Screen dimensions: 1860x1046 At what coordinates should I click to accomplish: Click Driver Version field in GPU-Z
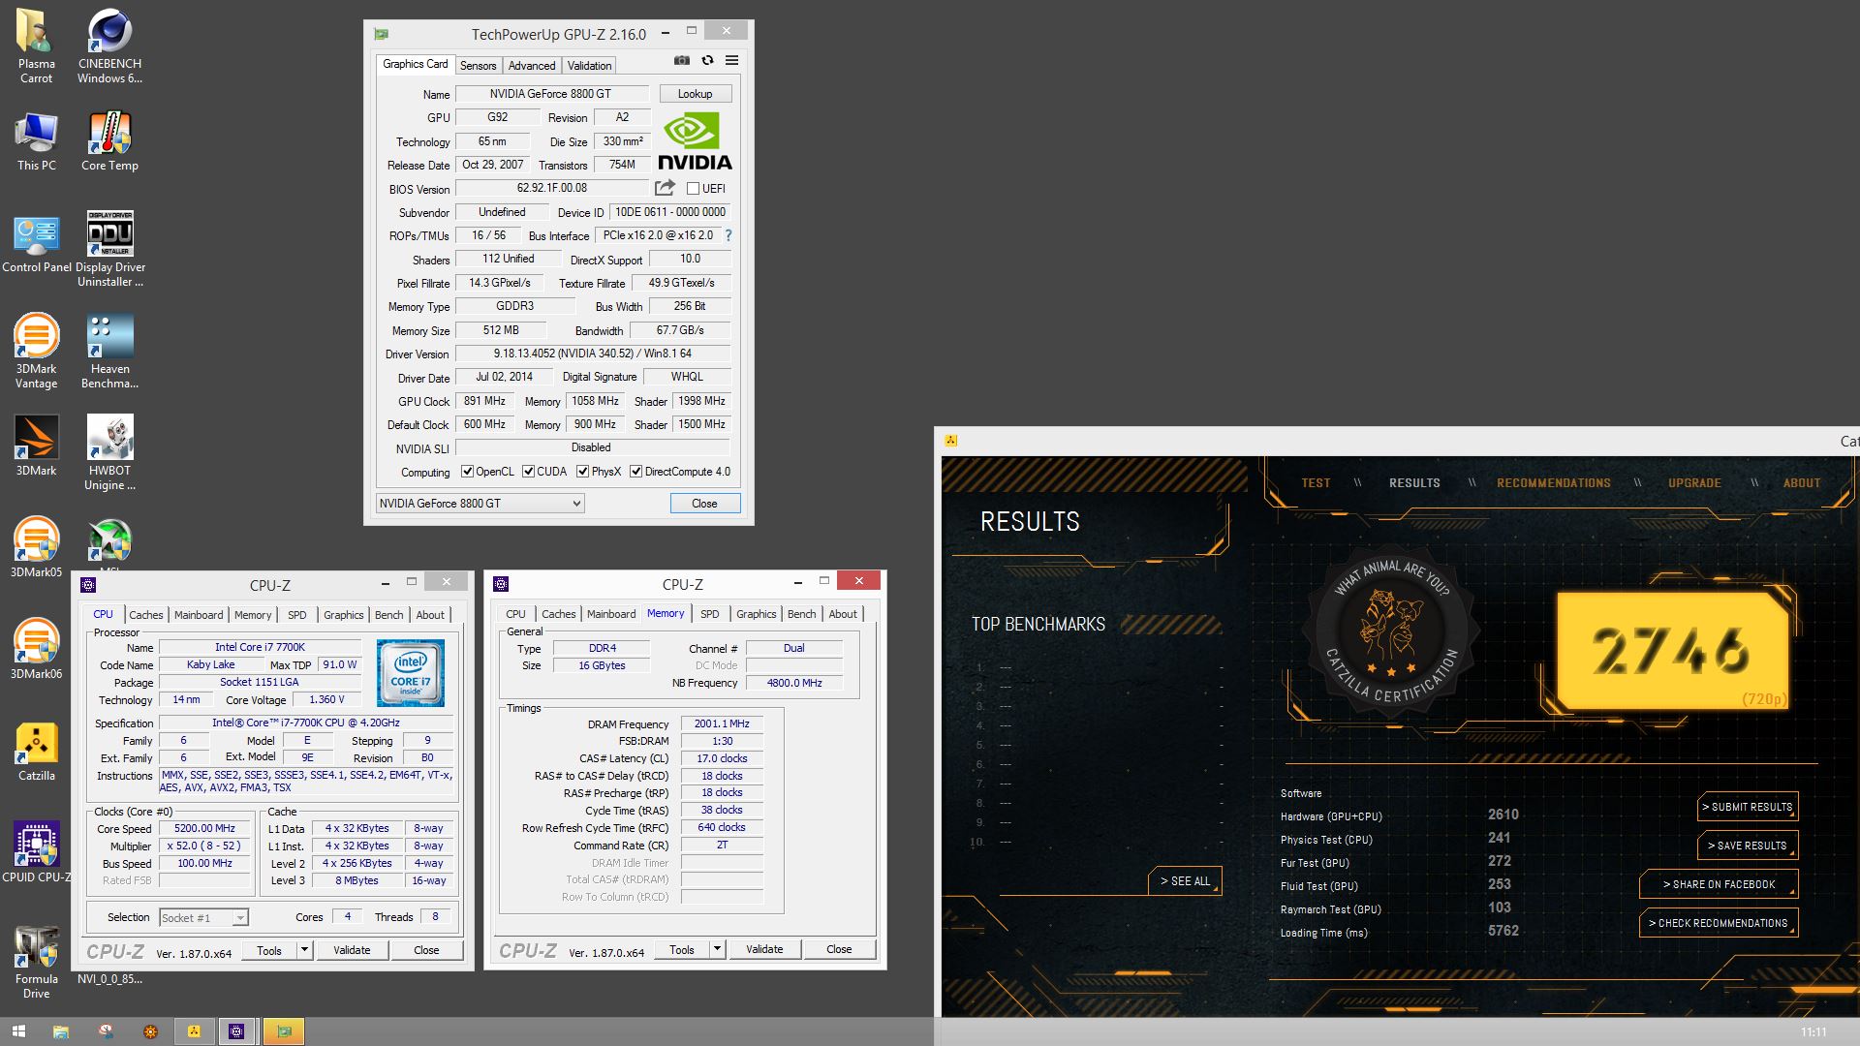[x=592, y=354]
